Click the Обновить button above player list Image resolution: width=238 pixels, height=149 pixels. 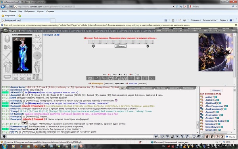217,91
